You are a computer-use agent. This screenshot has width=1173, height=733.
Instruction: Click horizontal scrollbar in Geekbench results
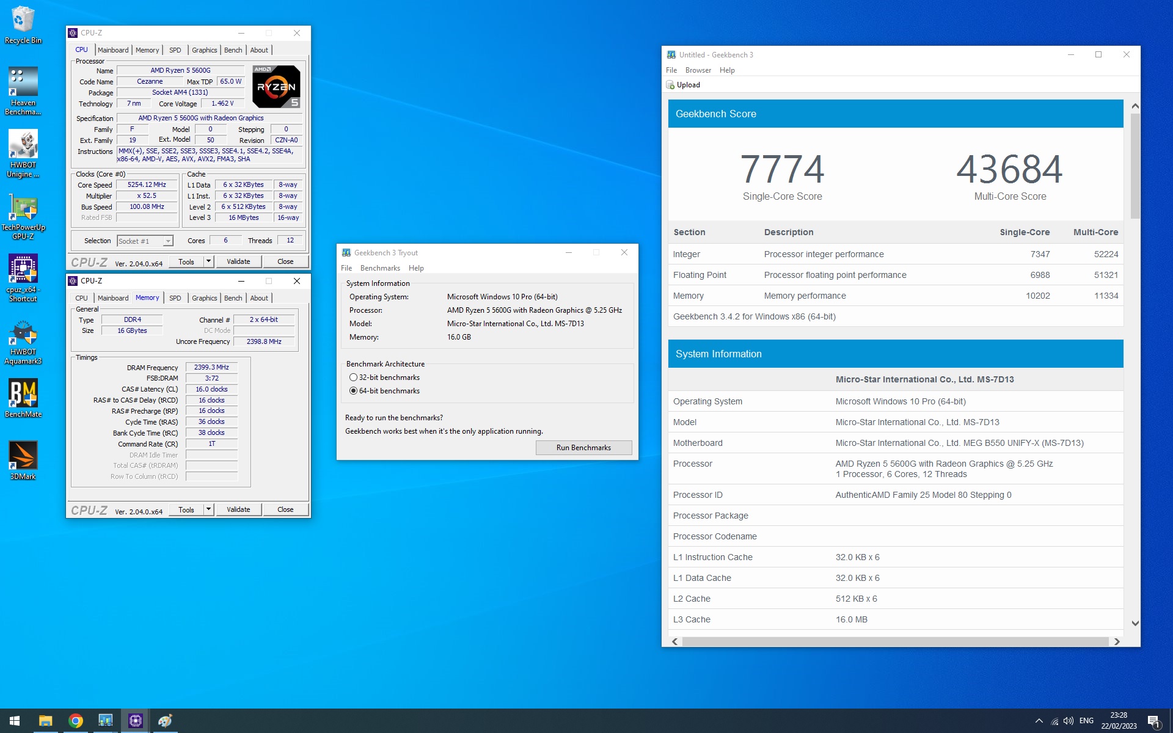coord(895,641)
